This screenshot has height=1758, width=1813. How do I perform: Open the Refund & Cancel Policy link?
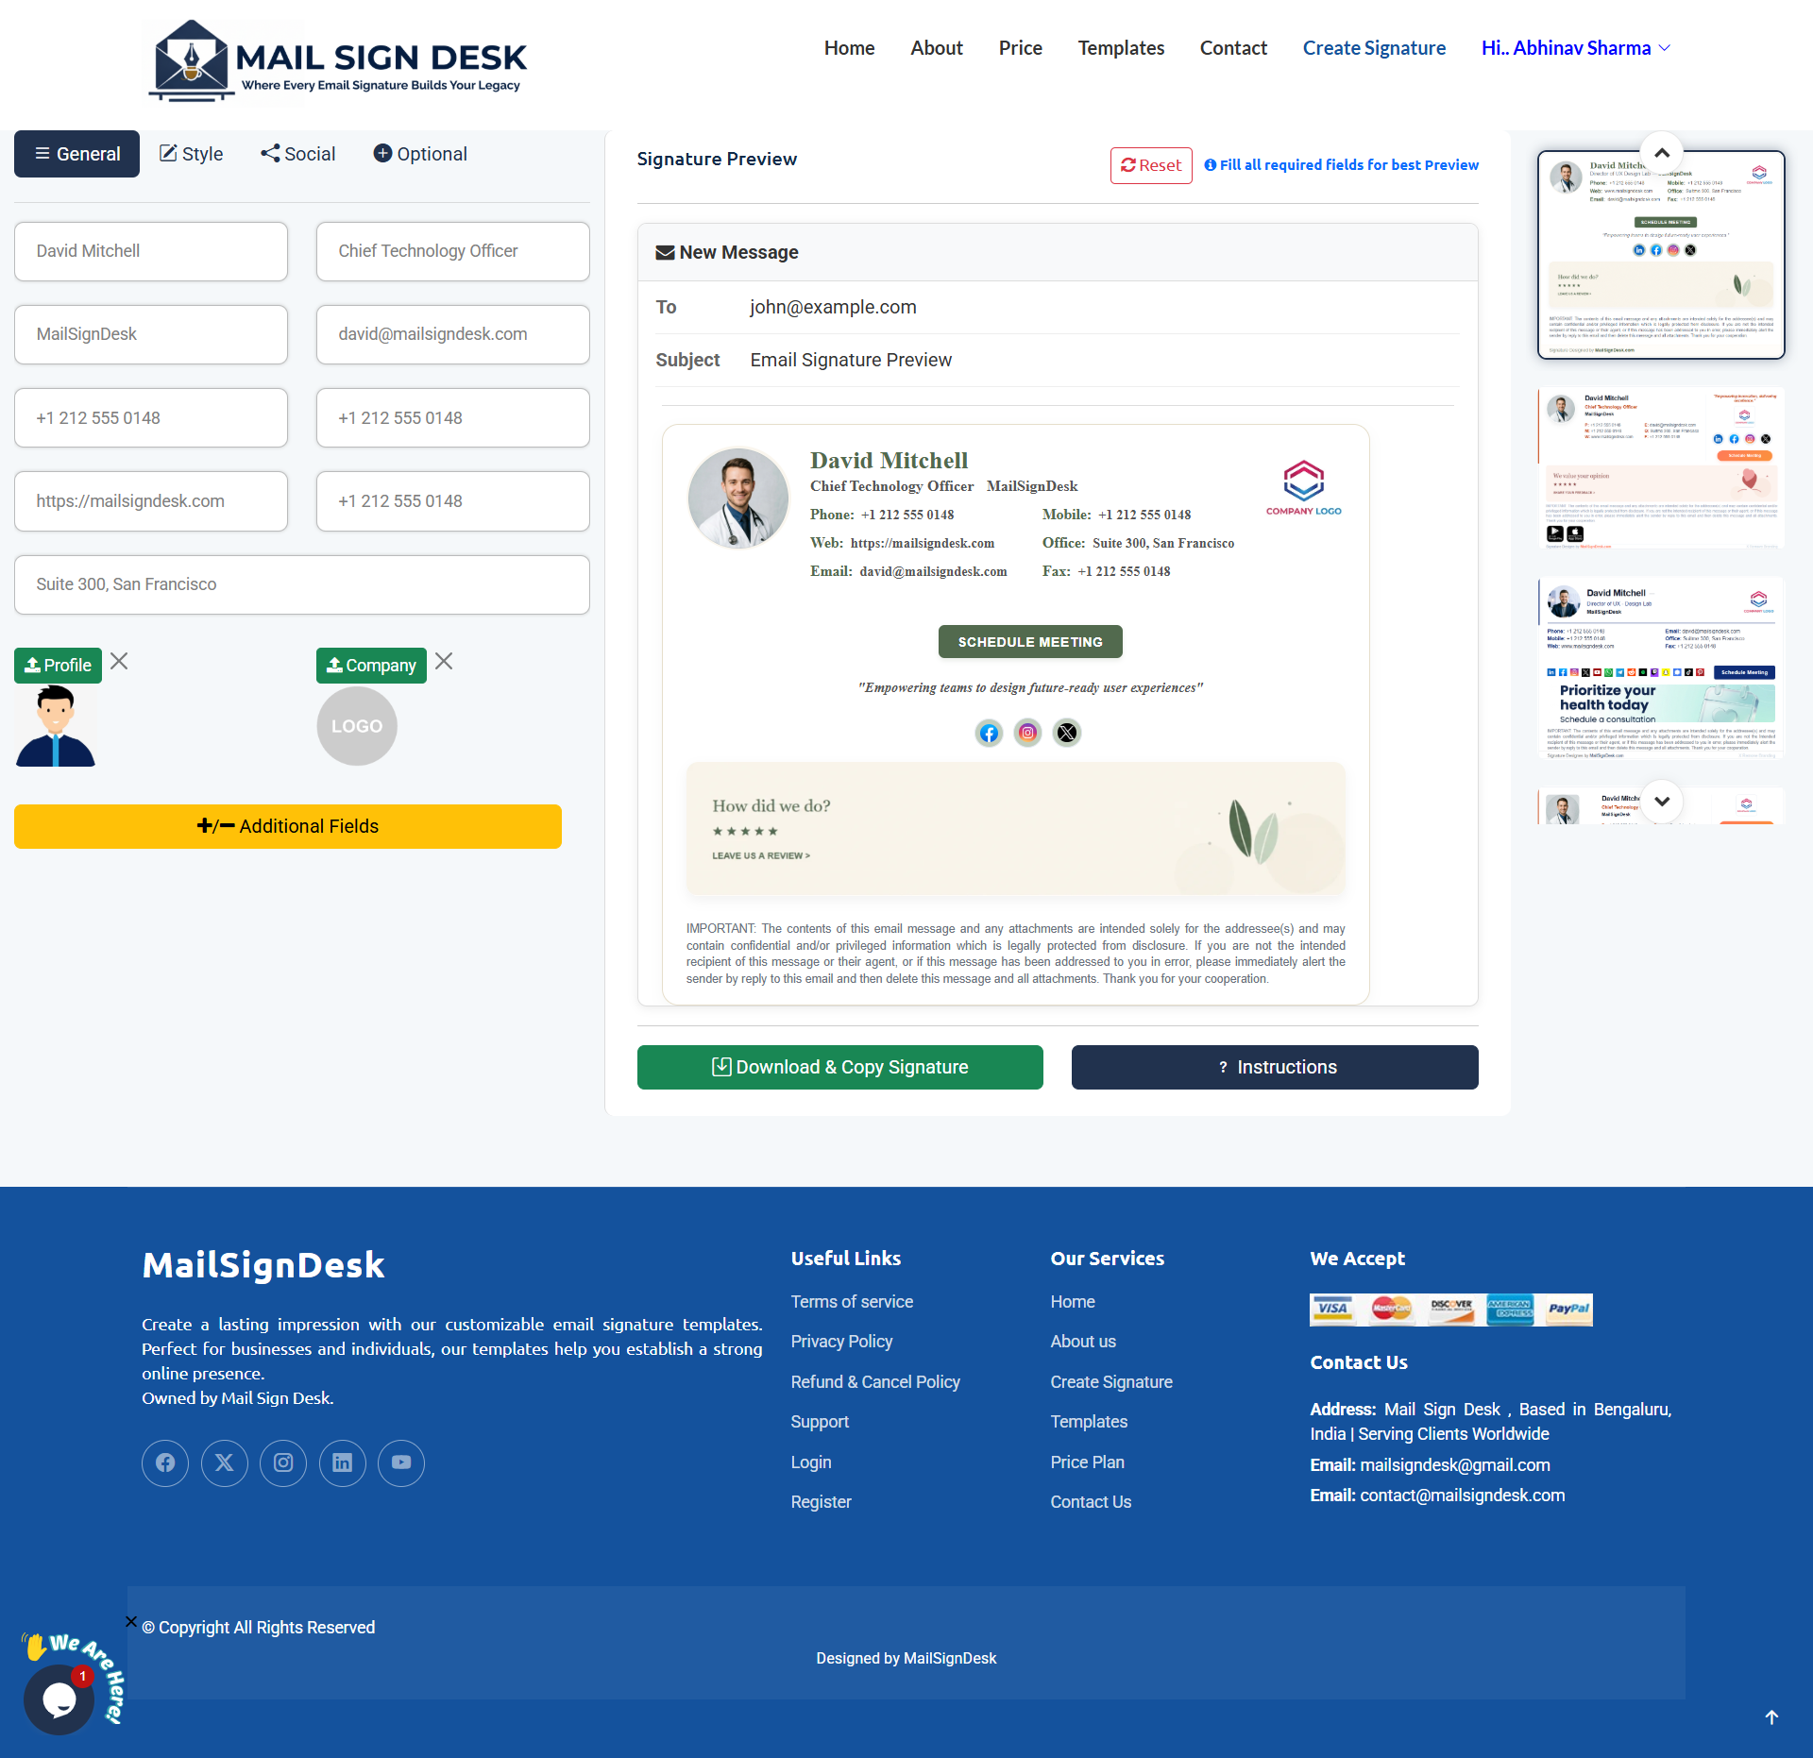click(875, 1382)
